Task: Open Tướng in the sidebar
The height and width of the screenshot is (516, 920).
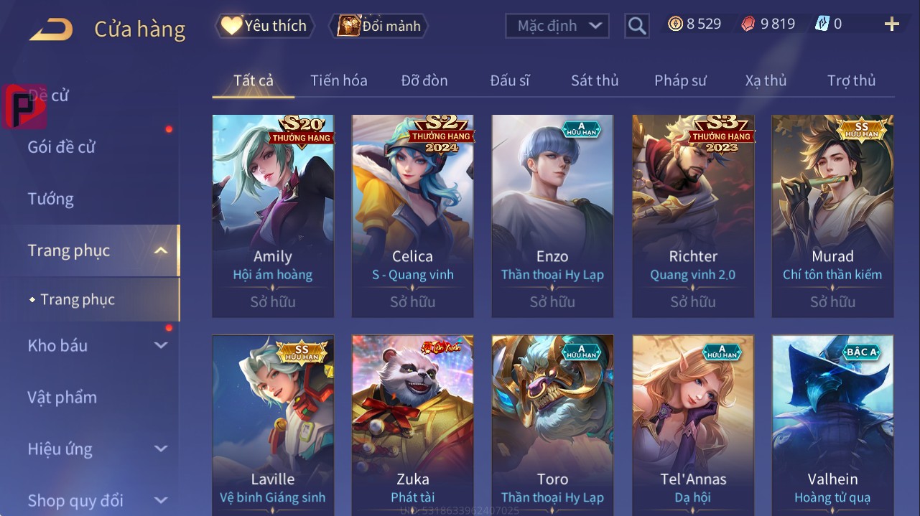Action: [x=51, y=199]
